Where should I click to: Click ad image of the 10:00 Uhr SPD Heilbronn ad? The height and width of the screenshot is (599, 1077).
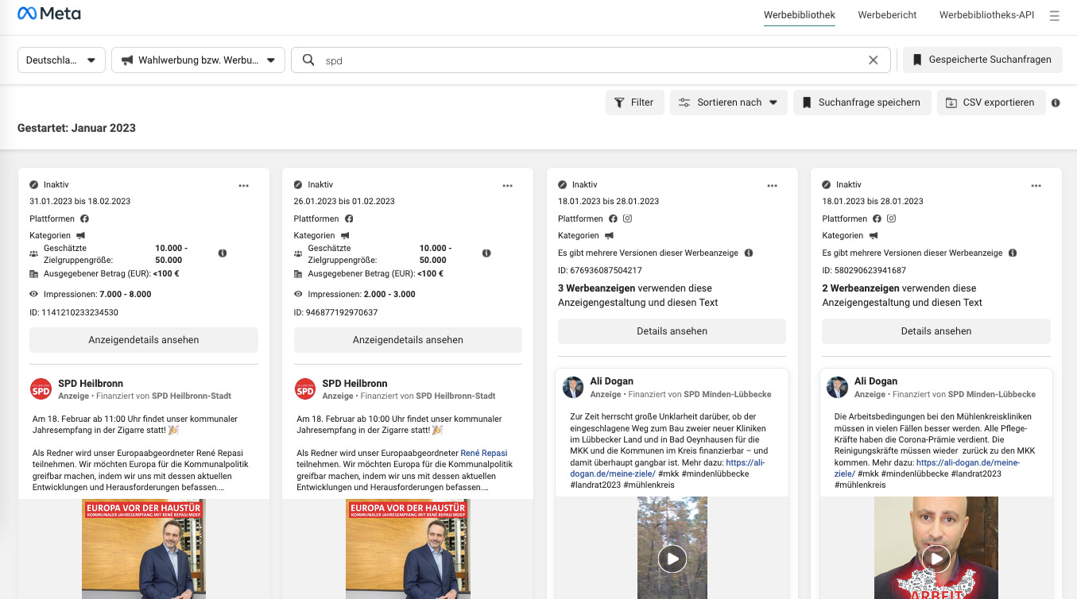pos(408,549)
